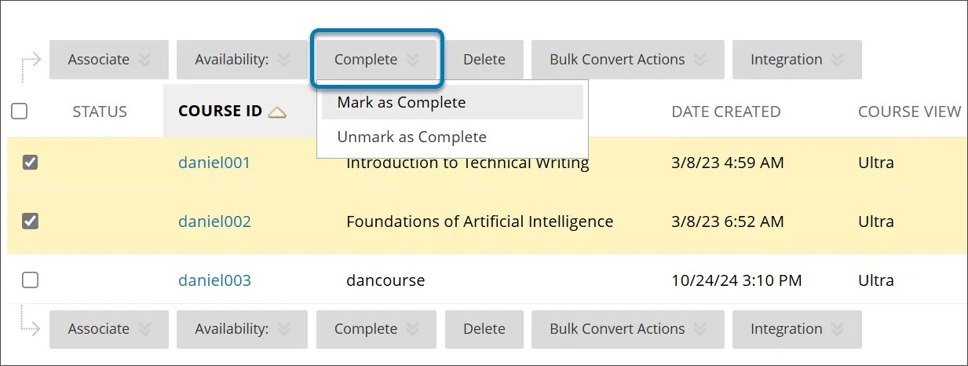Choose Mark as Complete menu option

(401, 102)
